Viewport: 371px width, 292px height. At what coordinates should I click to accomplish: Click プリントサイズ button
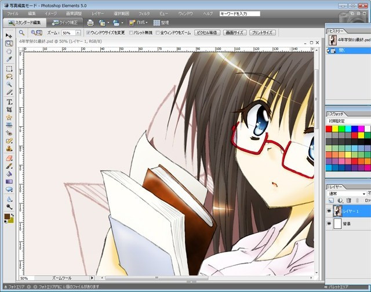[x=263, y=32]
